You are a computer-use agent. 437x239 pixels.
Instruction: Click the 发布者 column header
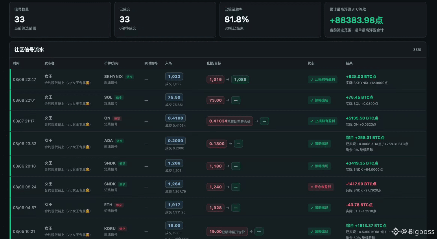pyautogui.click(x=49, y=63)
